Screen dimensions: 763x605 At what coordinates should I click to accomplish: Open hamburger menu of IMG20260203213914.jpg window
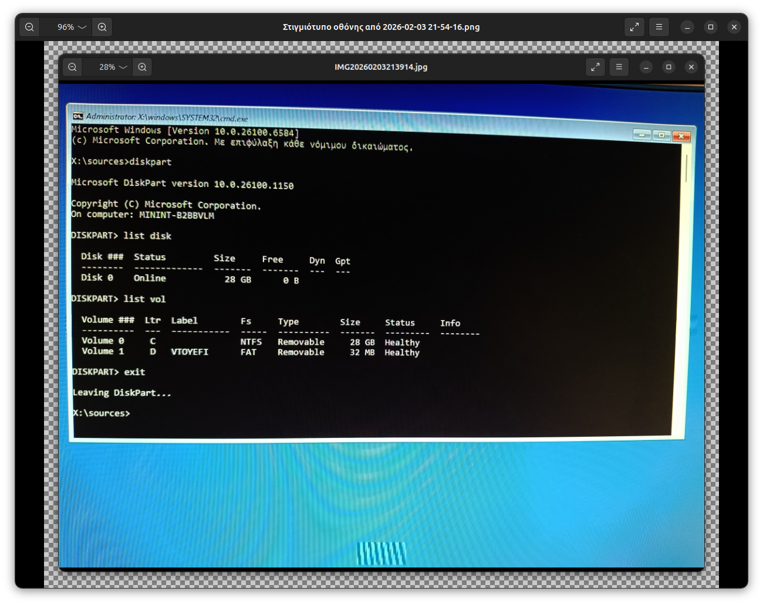point(619,67)
